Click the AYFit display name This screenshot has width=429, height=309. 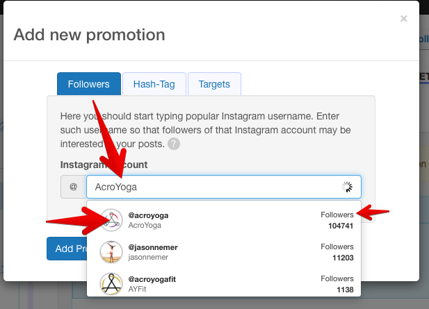click(x=138, y=289)
